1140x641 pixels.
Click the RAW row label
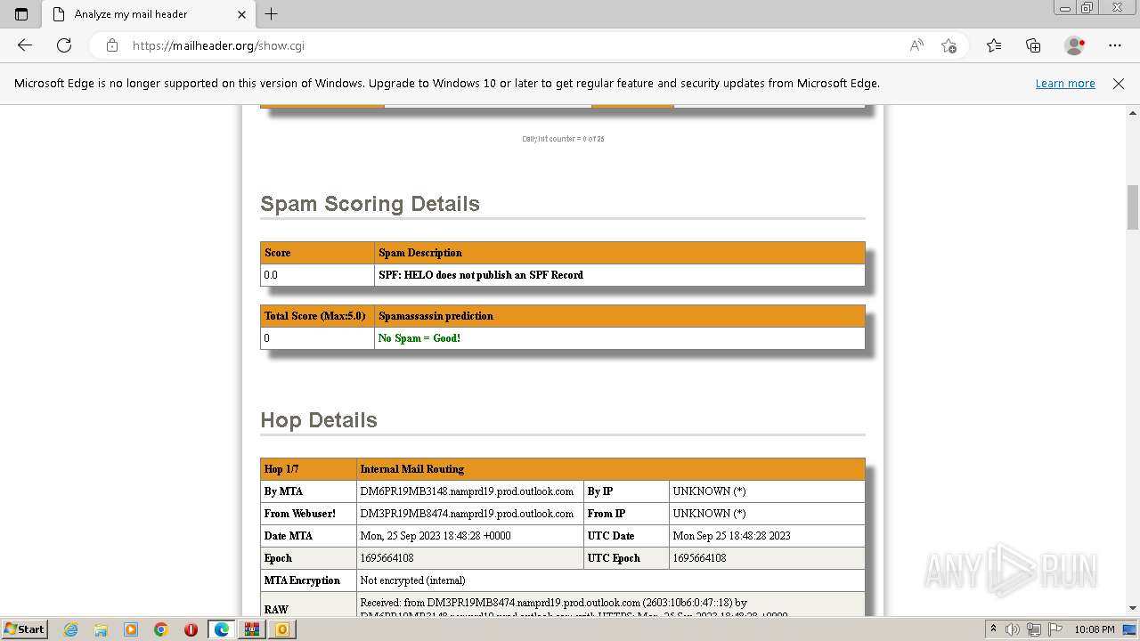click(276, 610)
